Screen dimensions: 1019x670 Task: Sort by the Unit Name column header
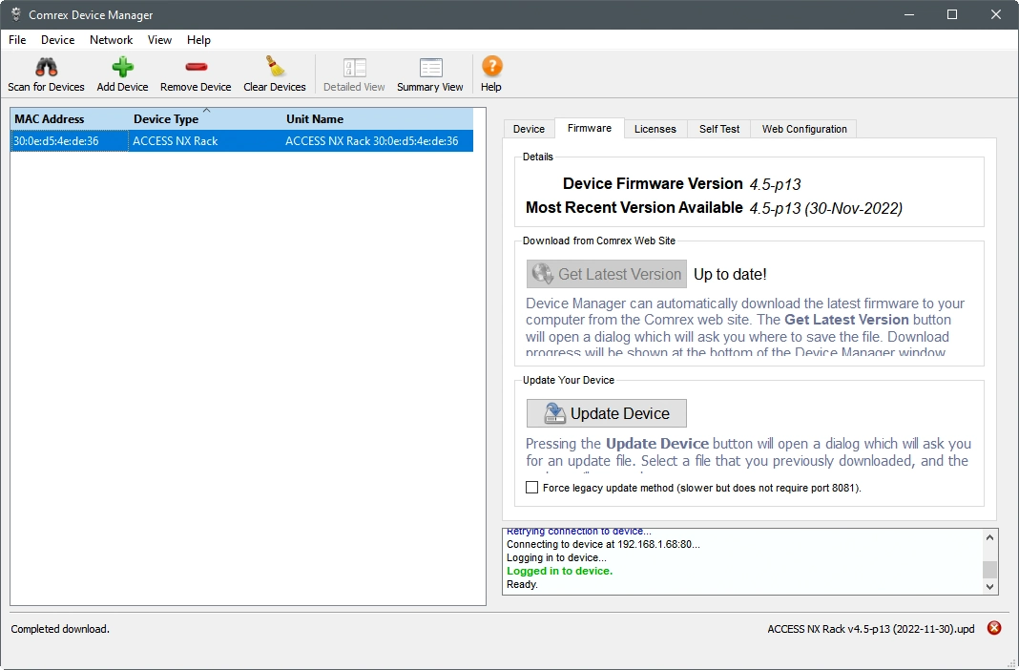pos(378,119)
